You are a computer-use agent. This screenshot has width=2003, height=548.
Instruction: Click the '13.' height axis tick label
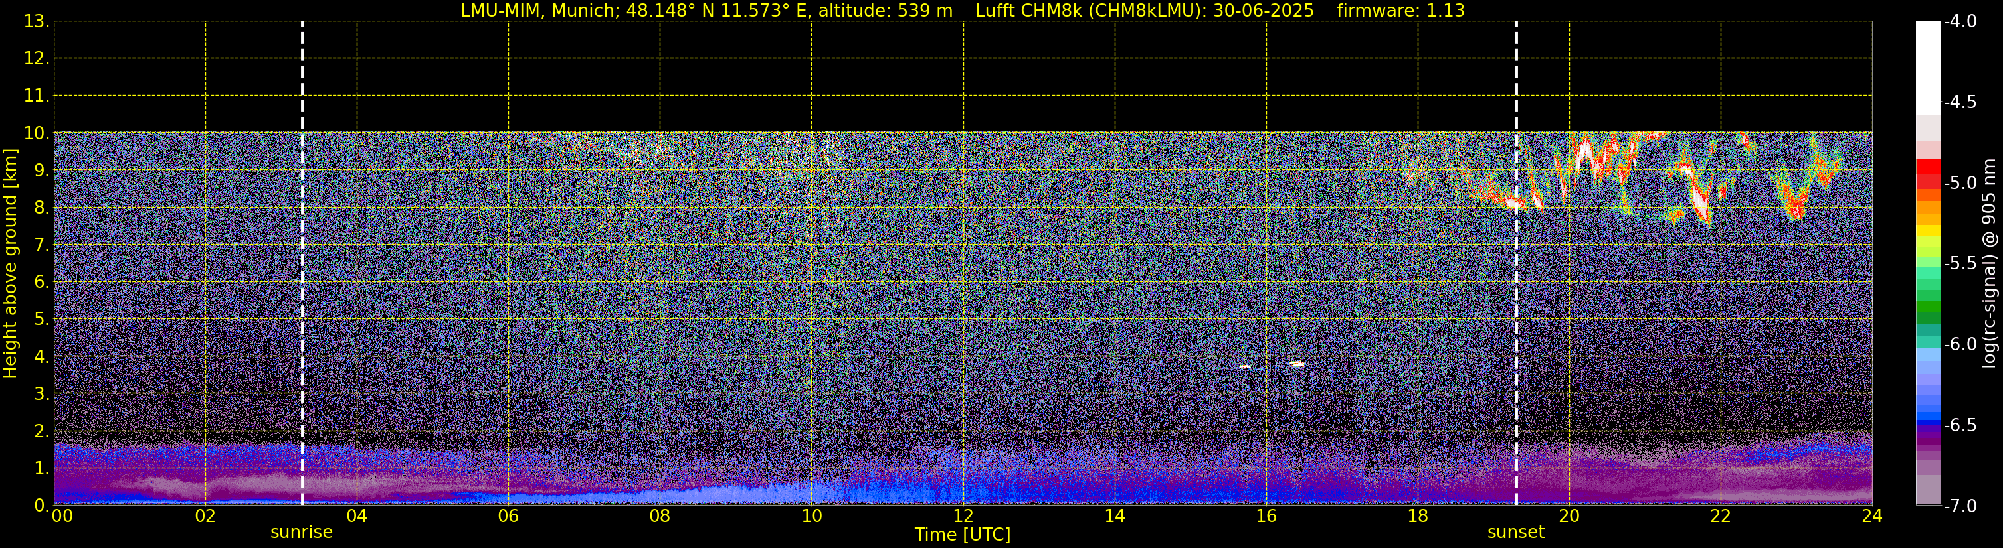37,22
